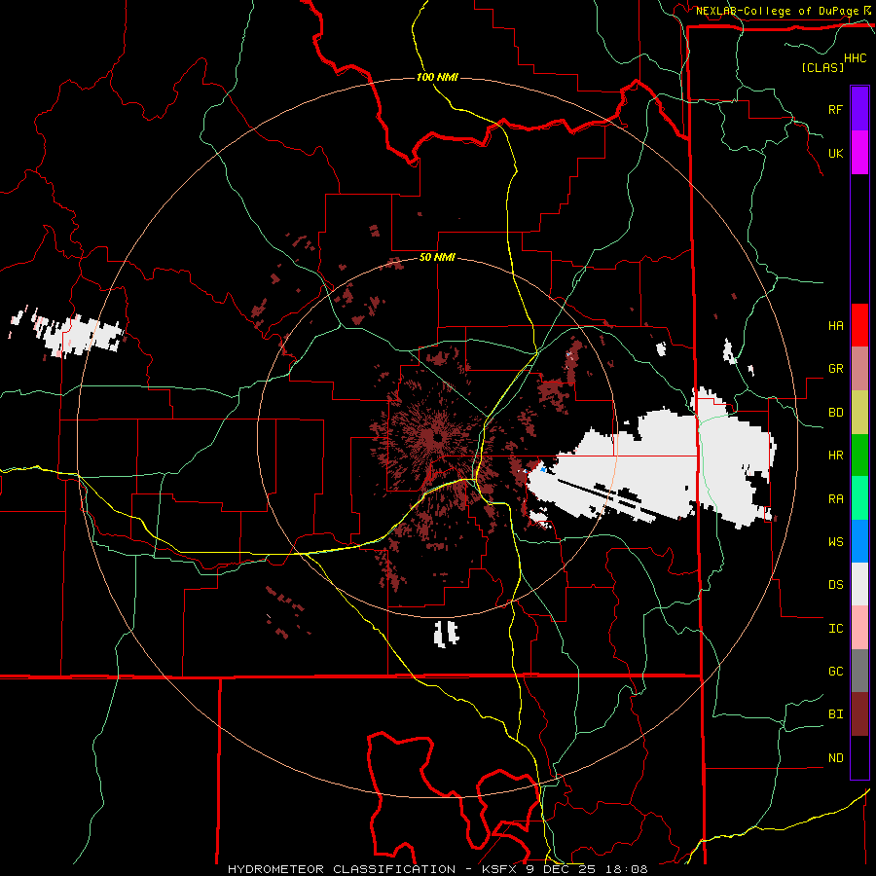
Task: Click the DS white legend swatch
Action: click(859, 584)
